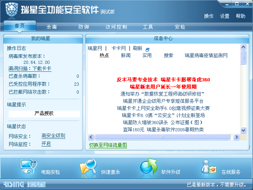Switch to the 杀毒 tab
Viewport: 253px width, 190px height.
[51, 27]
